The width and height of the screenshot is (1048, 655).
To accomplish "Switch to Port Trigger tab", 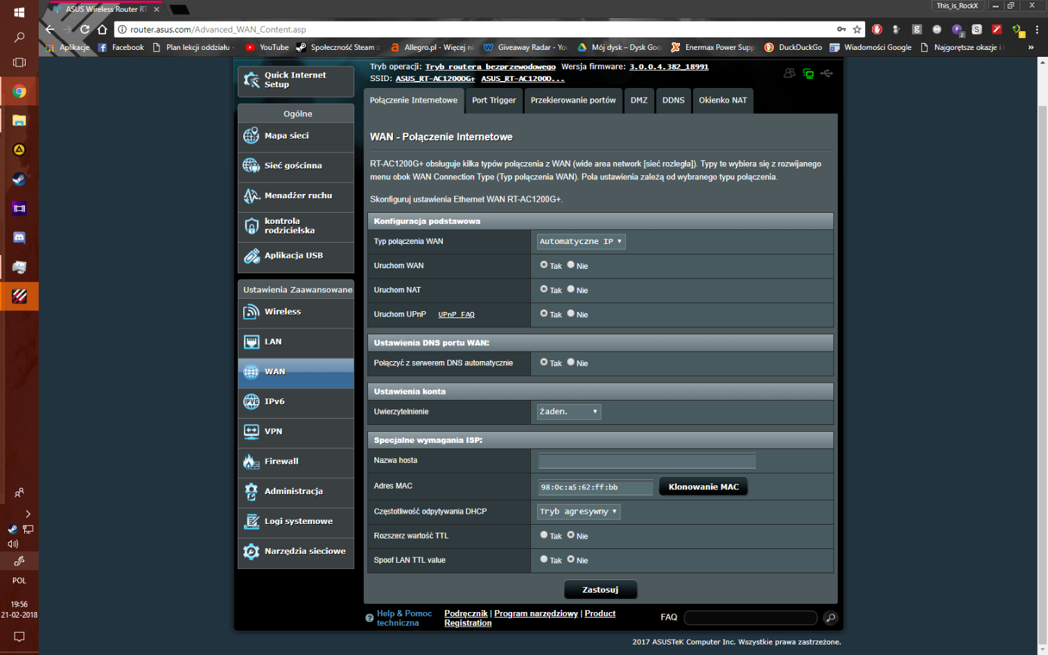I will [494, 101].
